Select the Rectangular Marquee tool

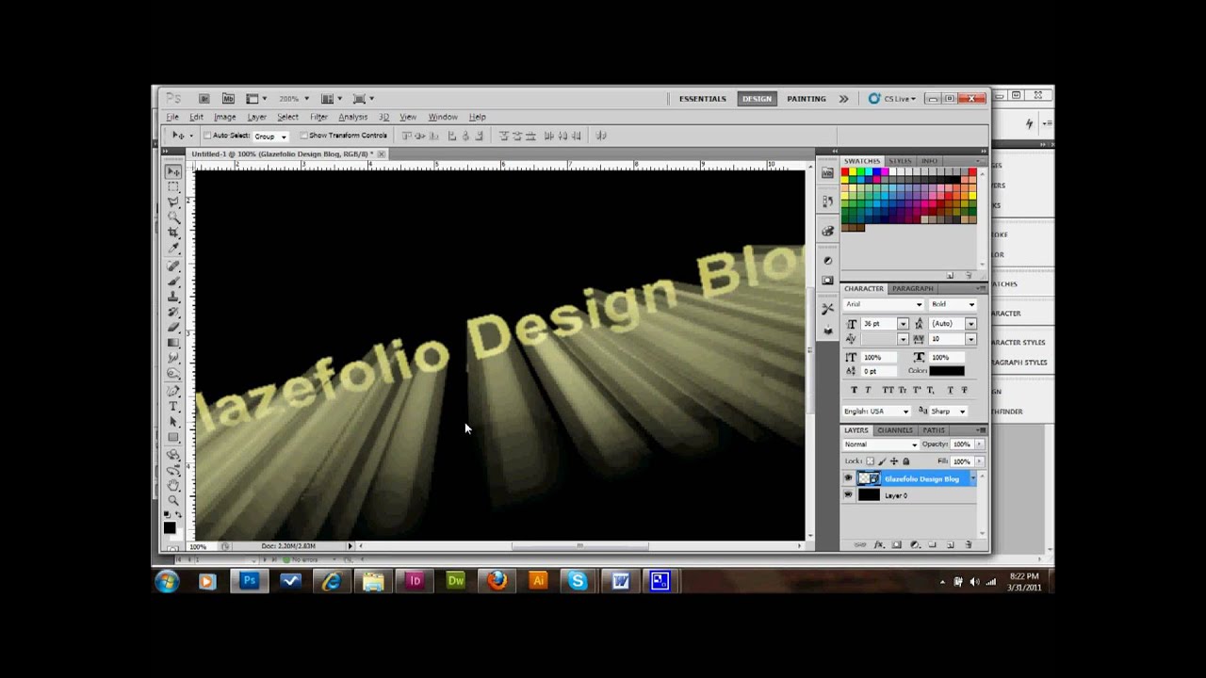pyautogui.click(x=173, y=187)
